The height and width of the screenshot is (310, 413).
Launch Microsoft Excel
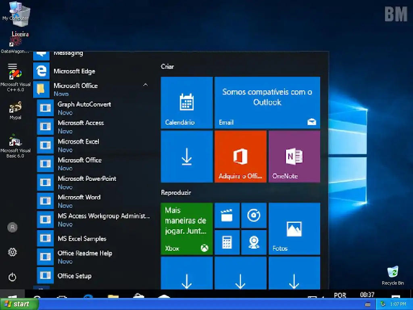(94, 145)
